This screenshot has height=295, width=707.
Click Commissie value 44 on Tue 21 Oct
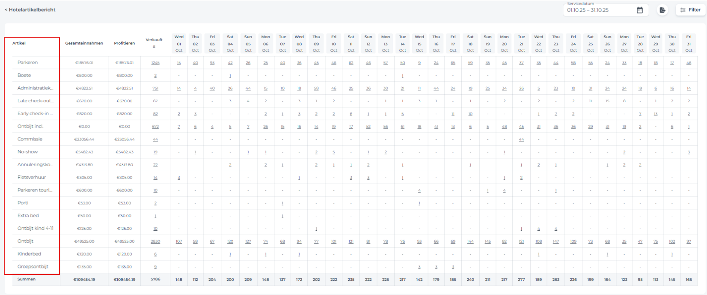521,140
